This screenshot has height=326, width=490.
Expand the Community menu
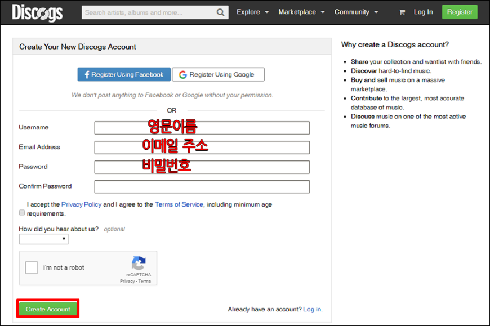[x=357, y=12]
